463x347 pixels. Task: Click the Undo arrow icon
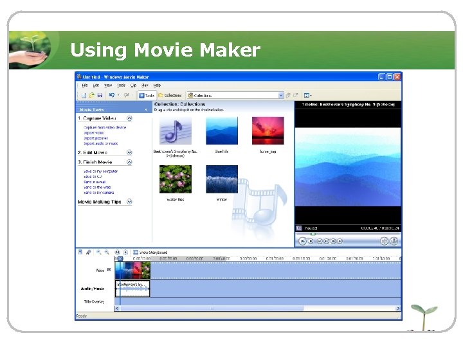pos(112,95)
